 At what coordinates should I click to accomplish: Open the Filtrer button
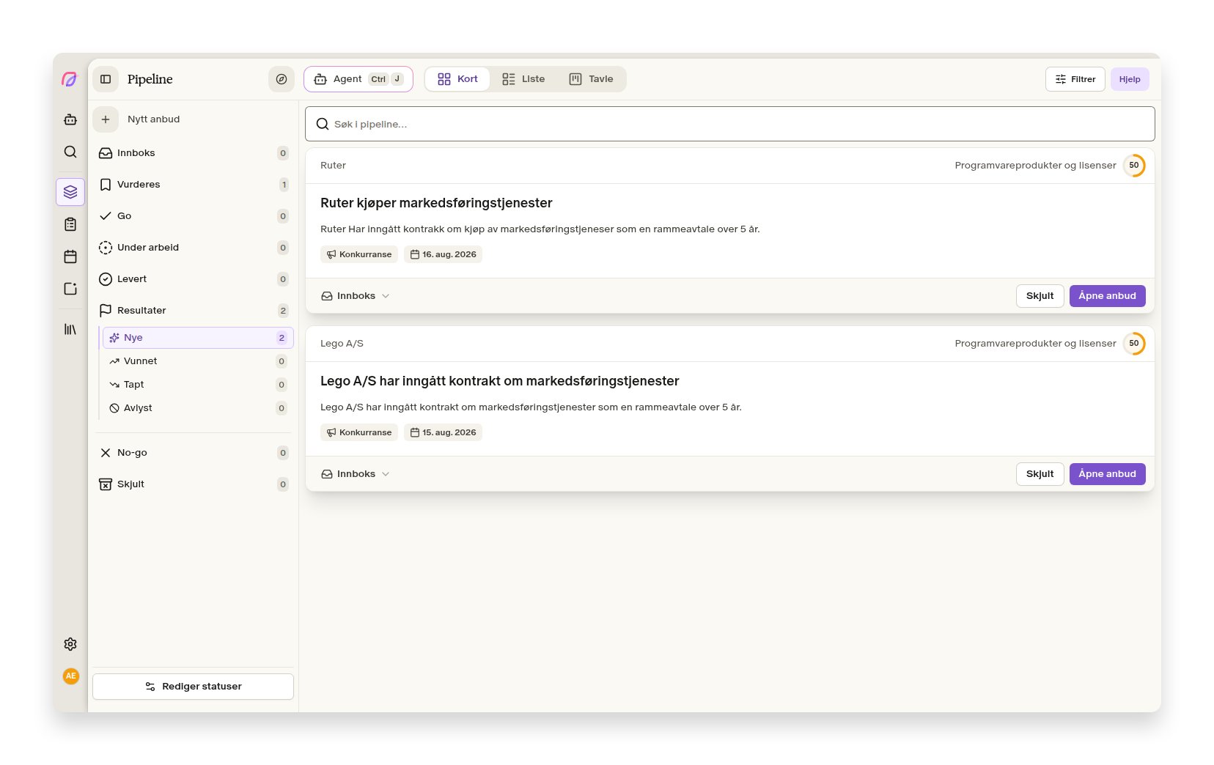tap(1075, 79)
